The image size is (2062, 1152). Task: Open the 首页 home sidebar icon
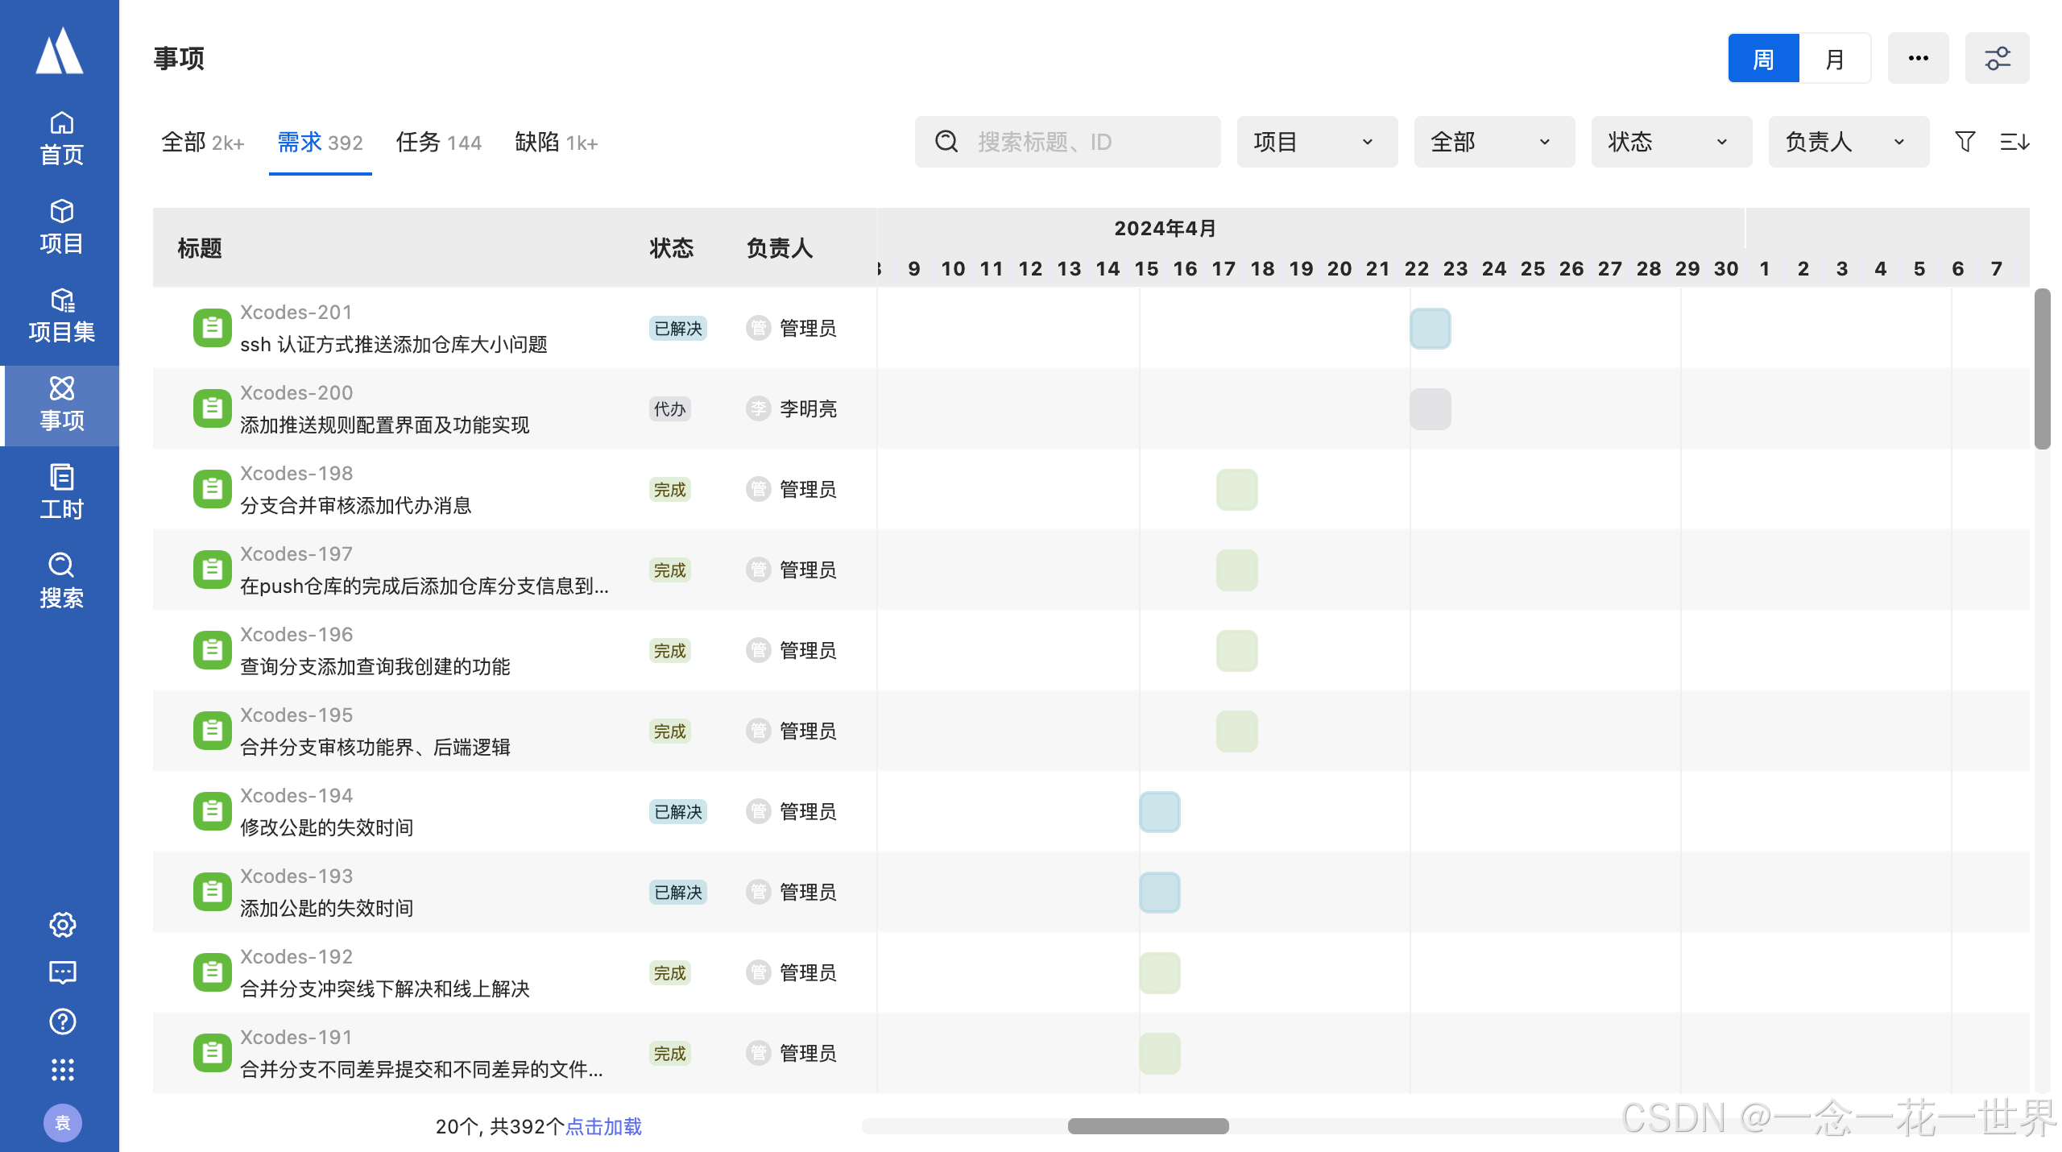[61, 138]
